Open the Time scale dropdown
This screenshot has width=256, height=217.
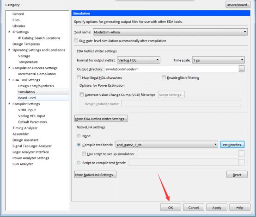(x=218, y=60)
